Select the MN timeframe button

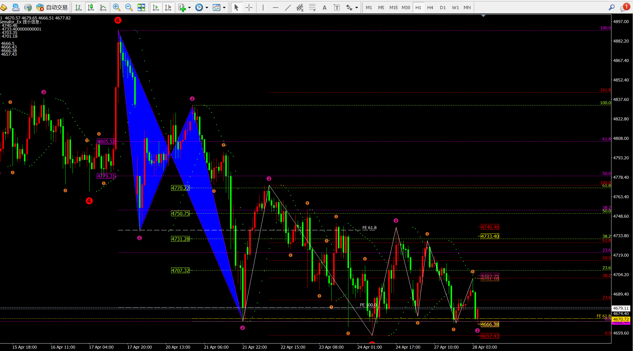pos(467,7)
